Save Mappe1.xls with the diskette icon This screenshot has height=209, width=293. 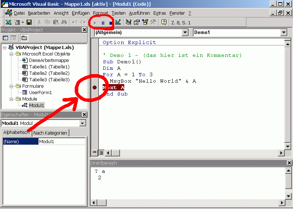coord(28,22)
